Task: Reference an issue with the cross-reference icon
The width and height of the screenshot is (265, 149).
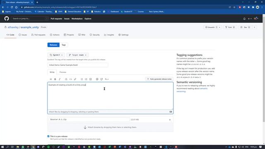Action: [101, 79]
